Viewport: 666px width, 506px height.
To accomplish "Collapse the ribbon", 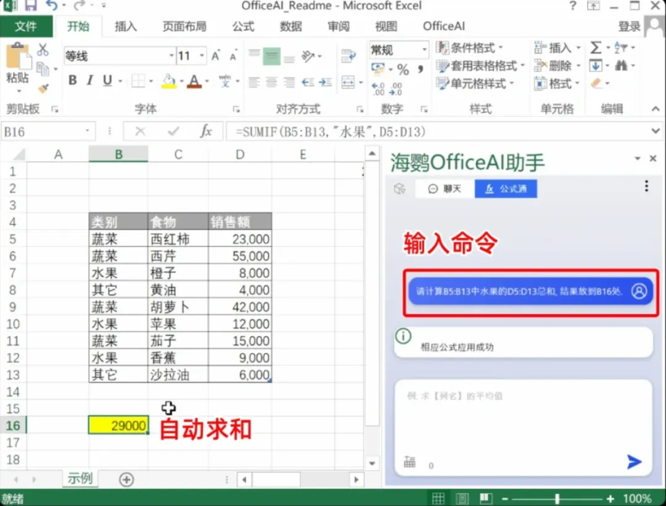I will (656, 109).
